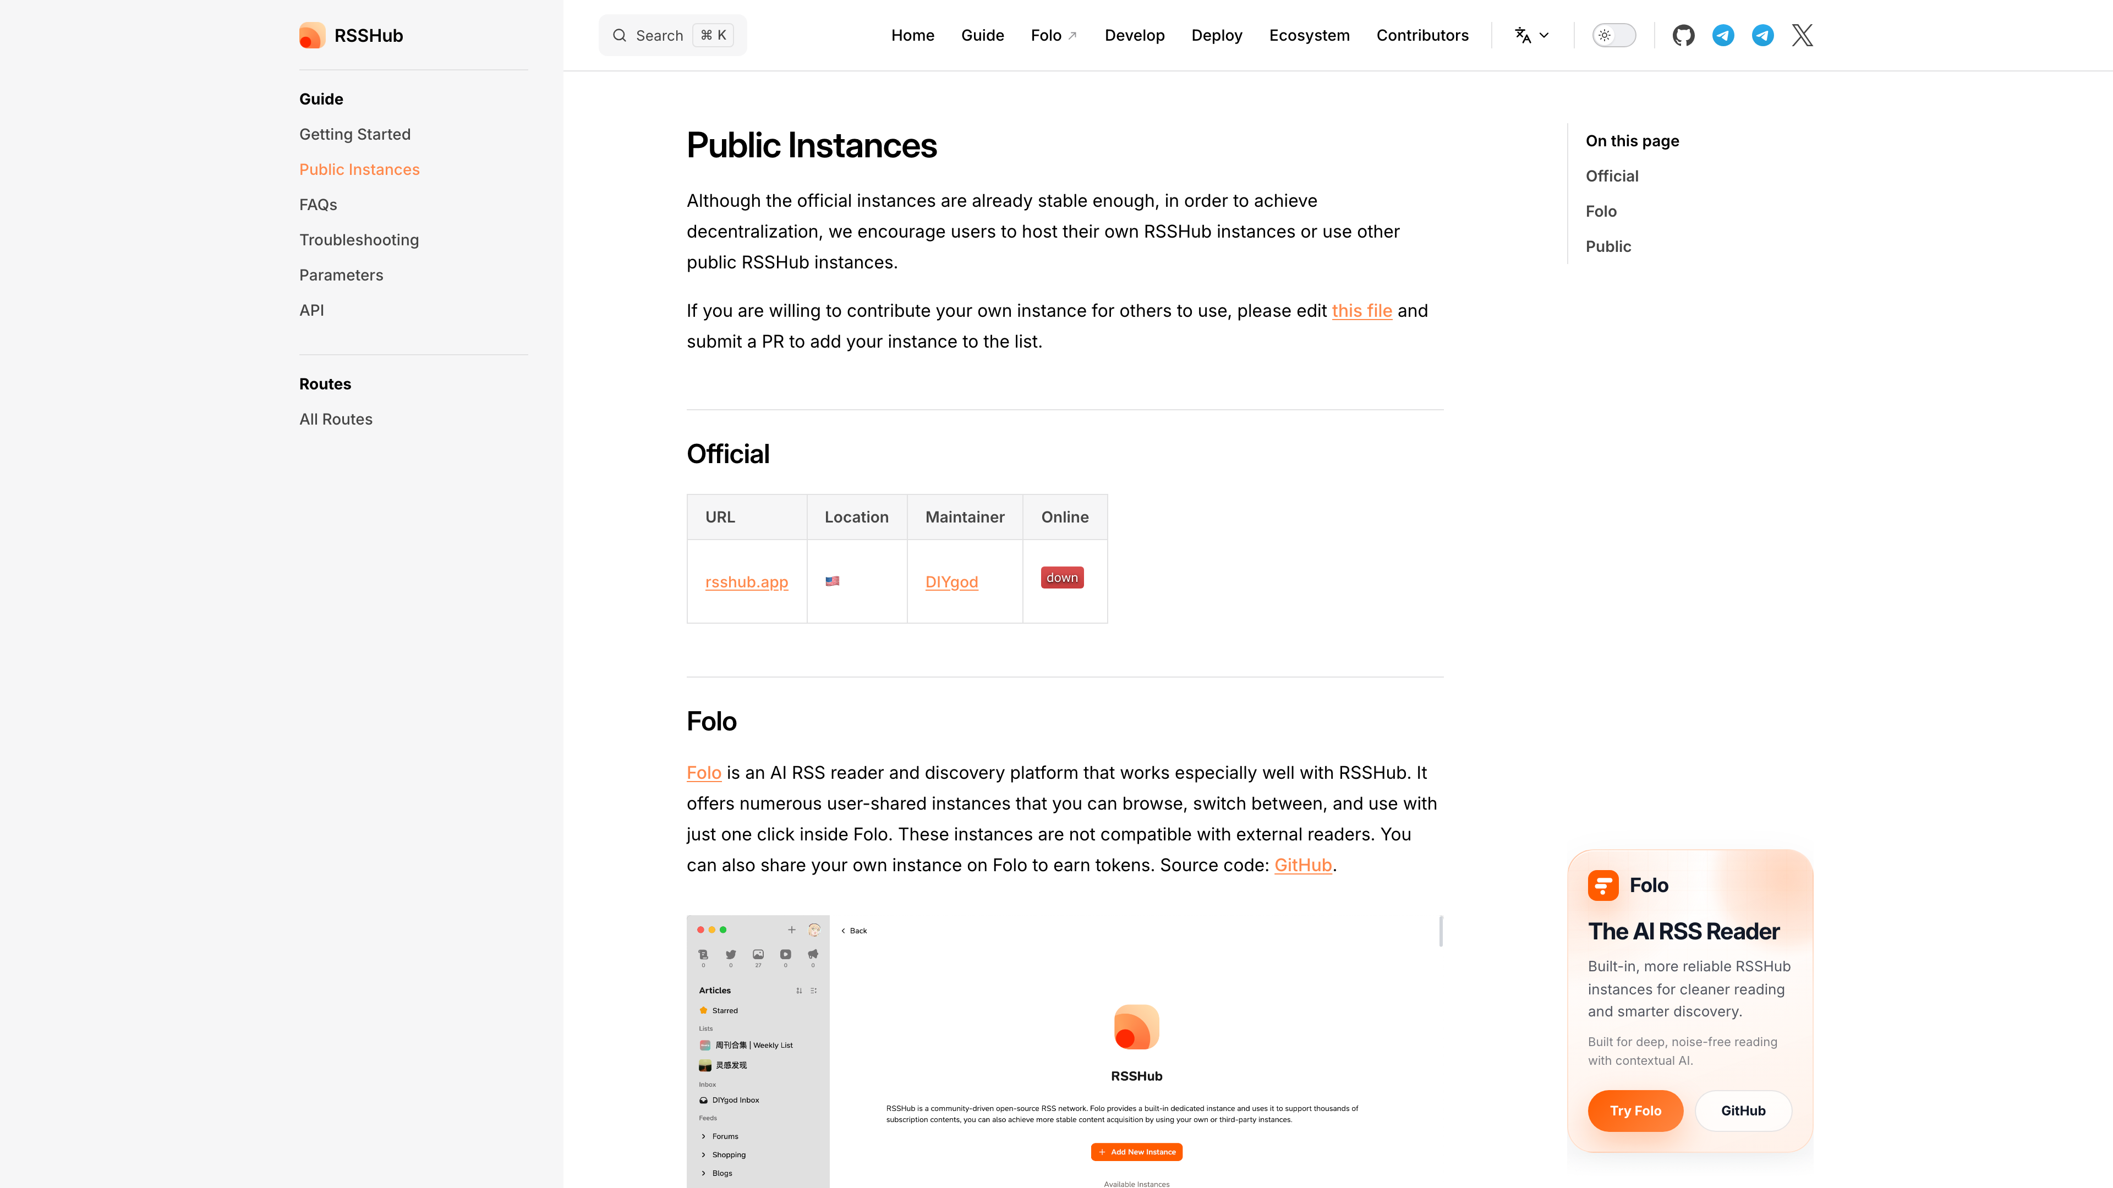
Task: Open the Telegram icon beside the GitHub icon
Action: [x=1722, y=35]
